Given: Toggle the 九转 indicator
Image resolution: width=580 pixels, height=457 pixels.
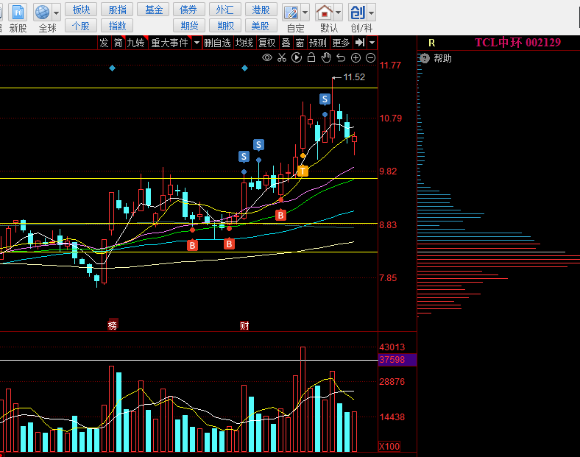Looking at the screenshot, I should click(x=135, y=43).
